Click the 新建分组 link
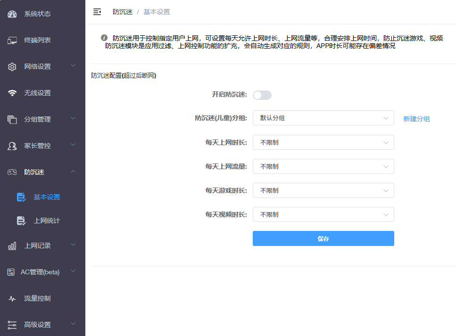Screen dimensions: 456x336 pyautogui.click(x=416, y=119)
